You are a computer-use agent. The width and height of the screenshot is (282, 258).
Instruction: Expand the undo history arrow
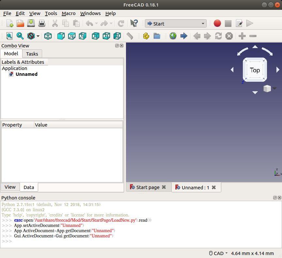96,24
